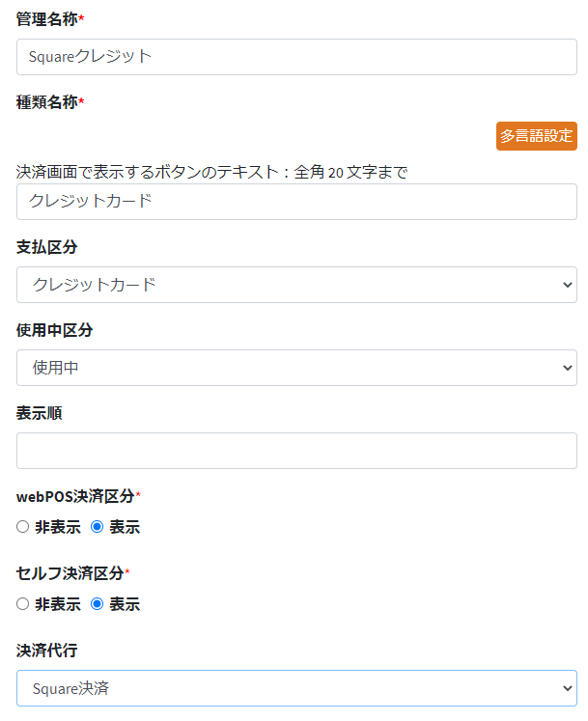This screenshot has width=588, height=721.
Task: Select 非表示 for webPOS決済区分
Action: (x=23, y=527)
